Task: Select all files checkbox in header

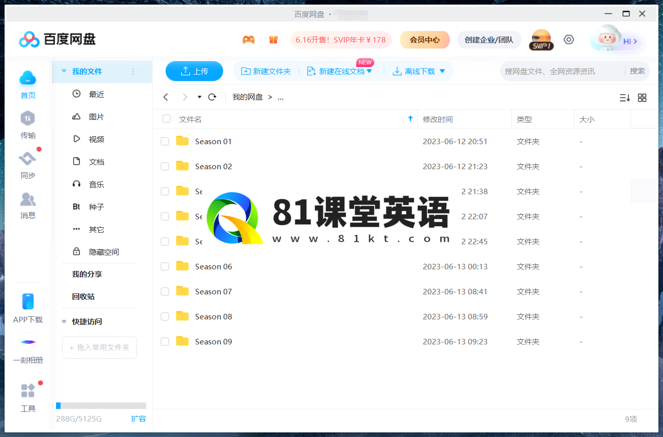Action: point(167,119)
